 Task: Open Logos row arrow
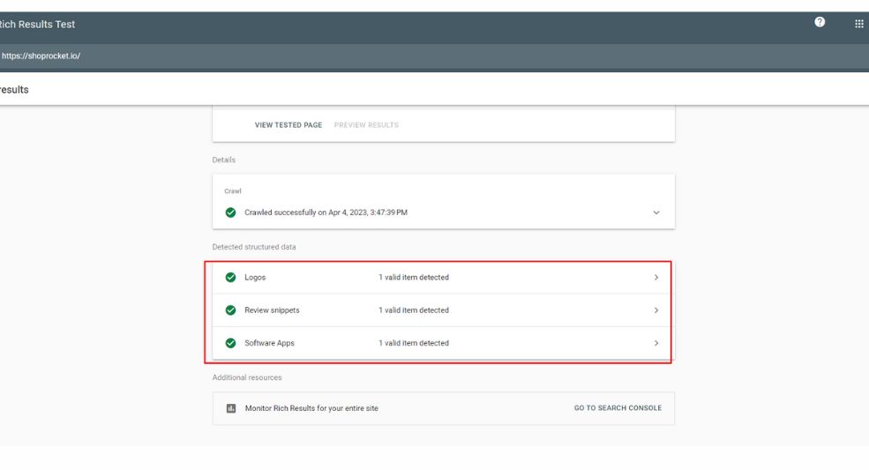[x=656, y=277]
